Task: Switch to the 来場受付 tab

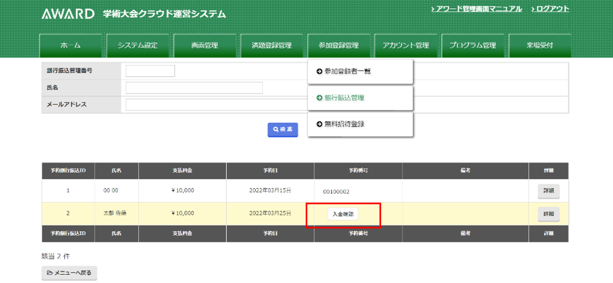Action: pos(539,46)
